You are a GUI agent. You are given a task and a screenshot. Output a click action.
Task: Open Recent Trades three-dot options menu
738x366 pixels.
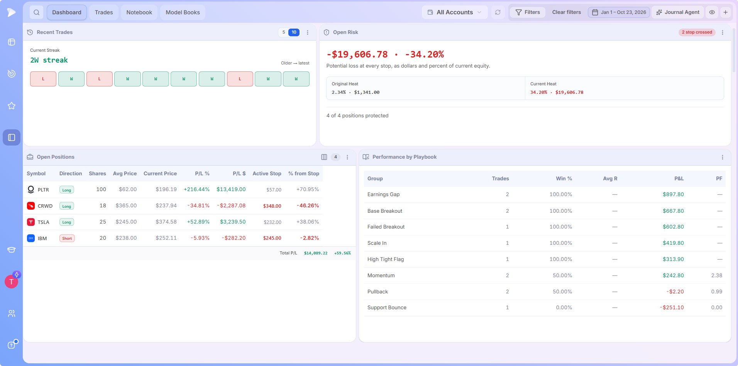pyautogui.click(x=308, y=32)
